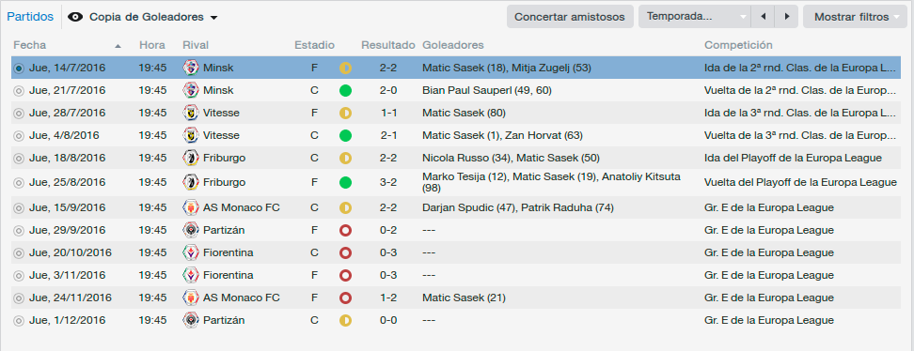Click Partizán crest on 29/9/2016 match
914x351 pixels.
(190, 230)
